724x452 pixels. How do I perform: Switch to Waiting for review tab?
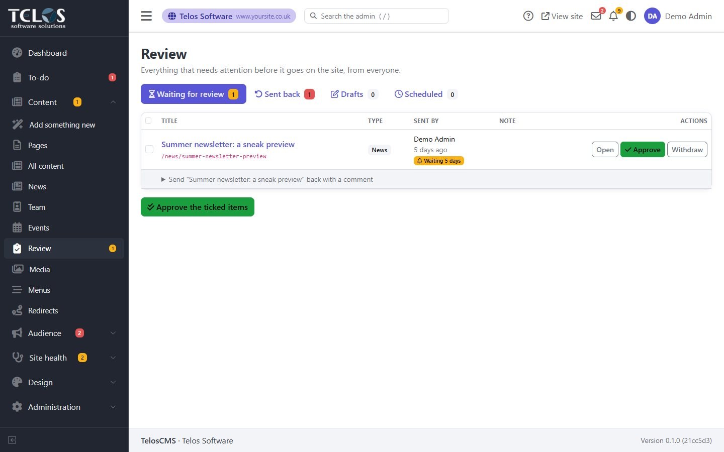click(194, 94)
